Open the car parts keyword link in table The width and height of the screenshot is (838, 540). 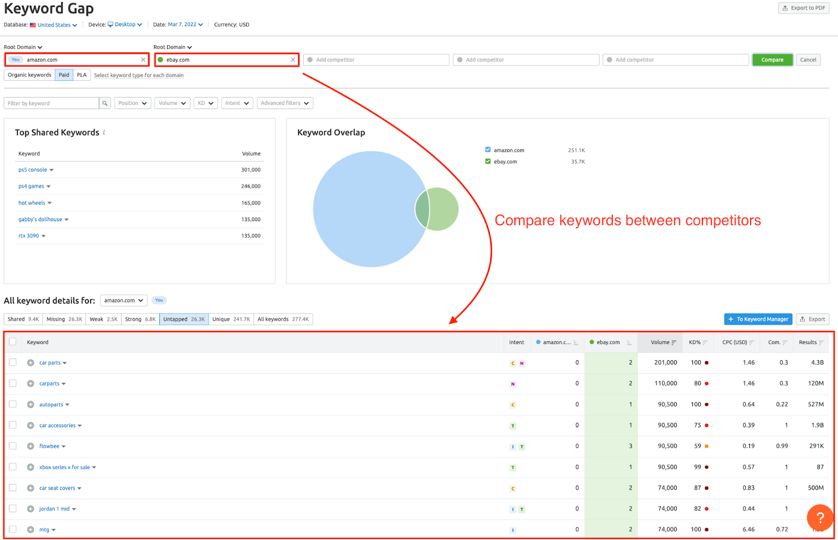point(50,363)
